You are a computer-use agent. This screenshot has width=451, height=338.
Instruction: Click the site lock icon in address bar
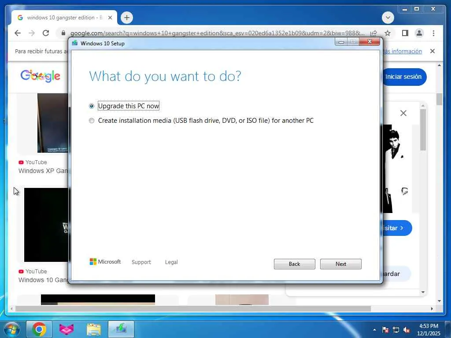click(63, 33)
